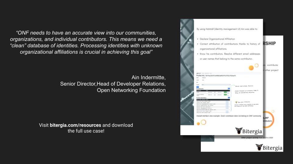Open the front use-case page thumbnail
293x164 pixels.
point(222,77)
